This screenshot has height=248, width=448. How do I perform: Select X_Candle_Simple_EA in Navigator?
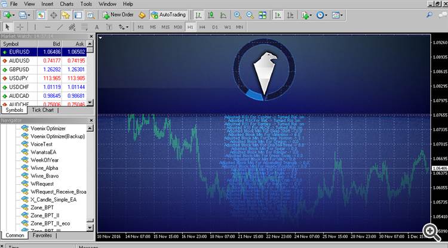coord(53,200)
